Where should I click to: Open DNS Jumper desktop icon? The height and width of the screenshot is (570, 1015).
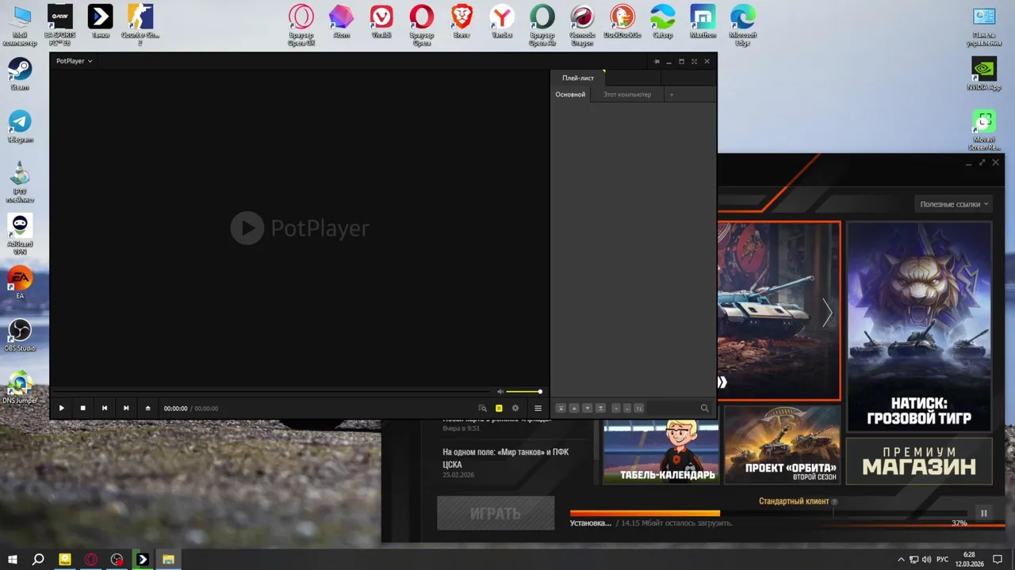click(20, 387)
